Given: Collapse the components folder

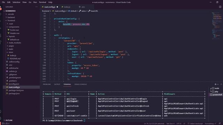Looking at the screenshot, I should point(14,27).
